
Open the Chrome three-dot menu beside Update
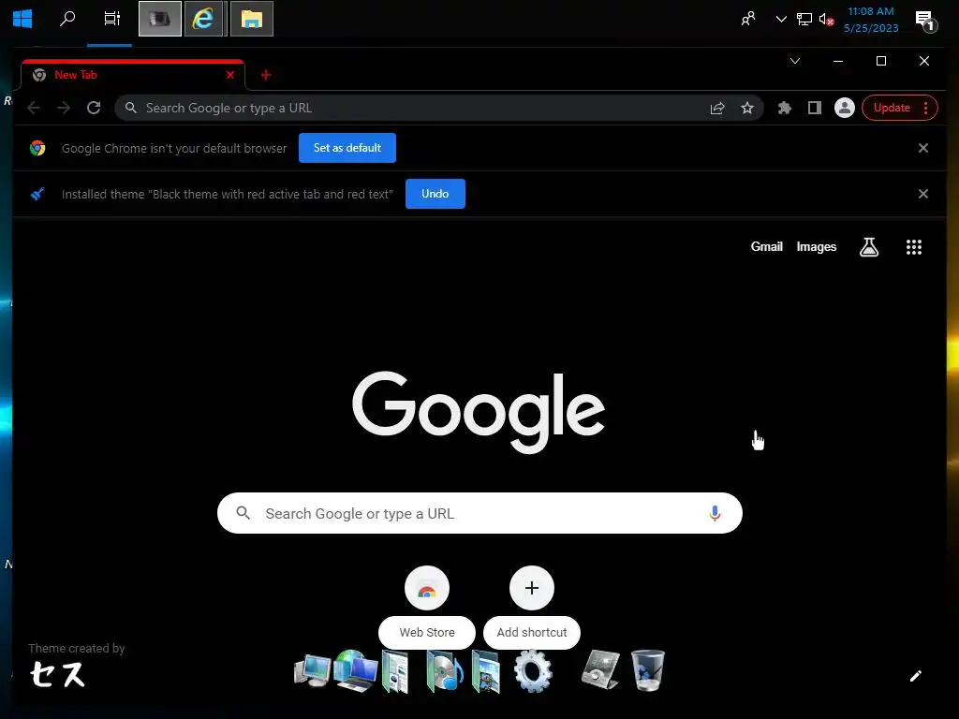pyautogui.click(x=926, y=109)
